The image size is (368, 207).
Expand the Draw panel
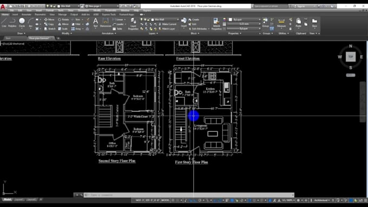(21, 34)
